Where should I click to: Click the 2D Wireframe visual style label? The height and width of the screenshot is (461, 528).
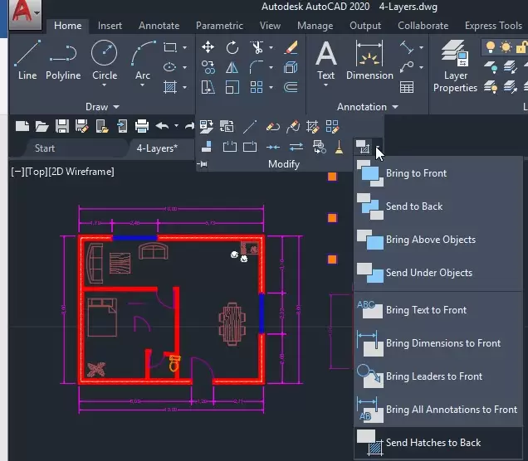[x=81, y=172]
